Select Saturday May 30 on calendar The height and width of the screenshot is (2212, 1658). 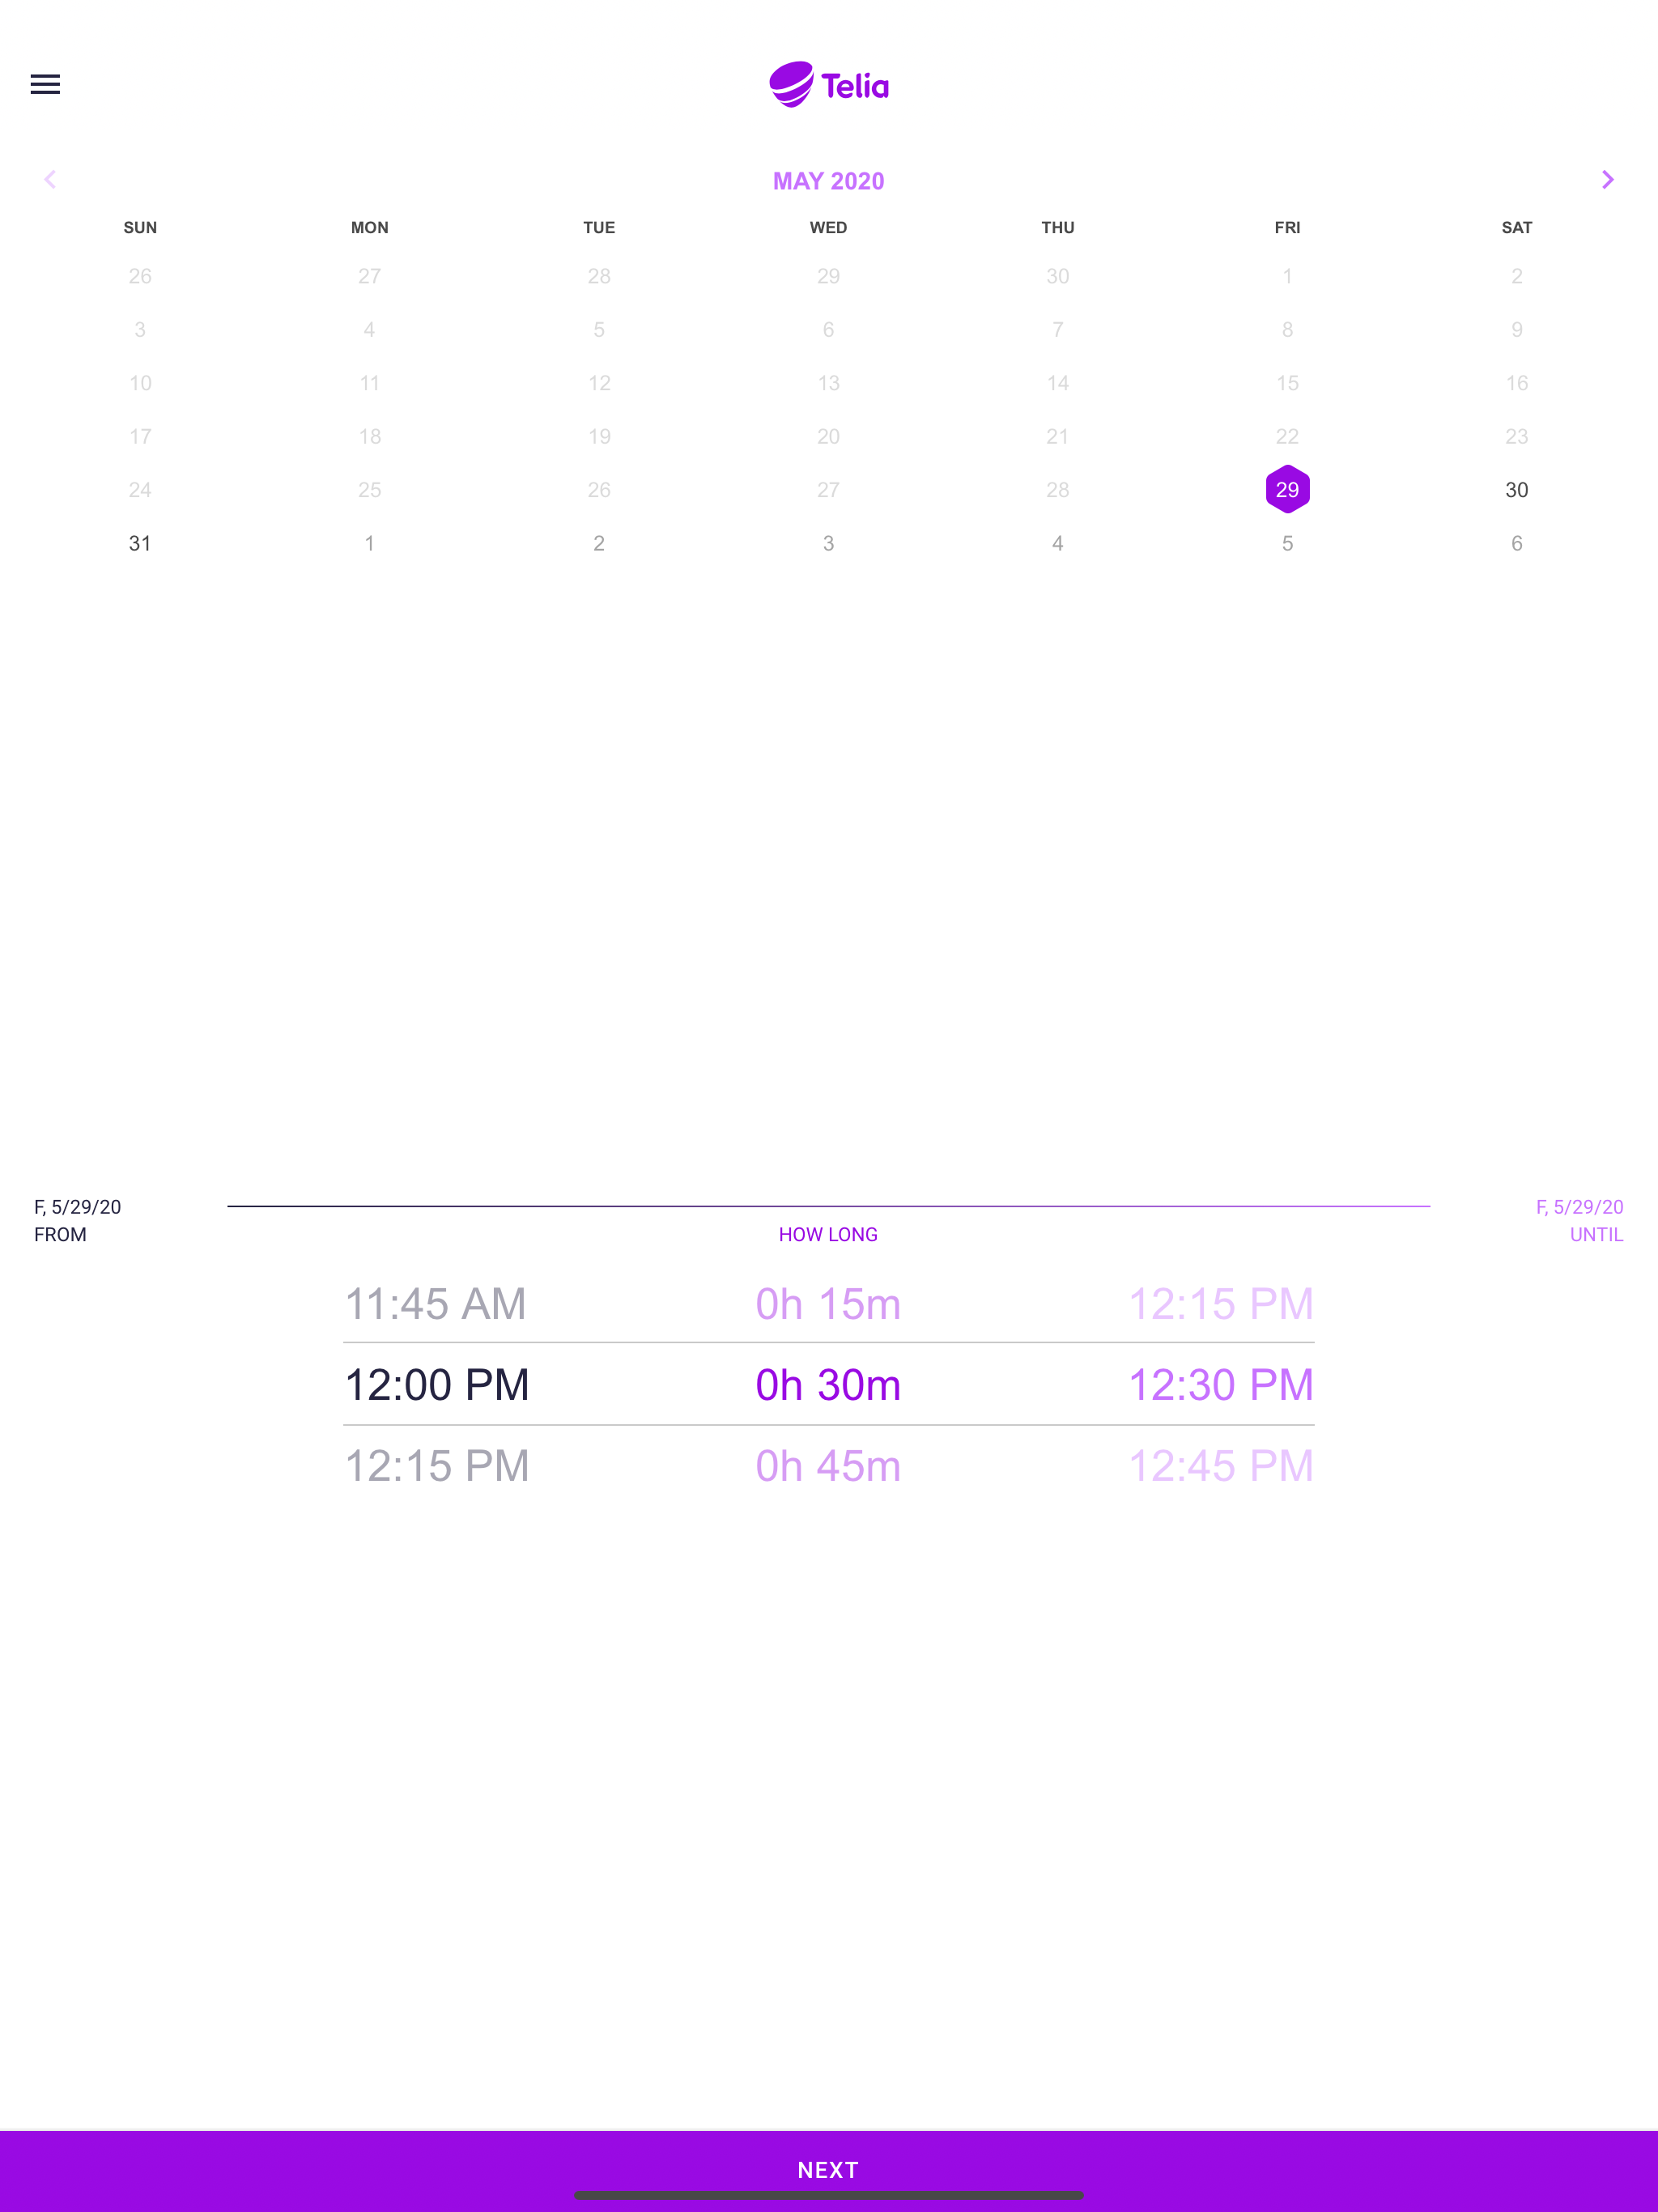pos(1516,490)
